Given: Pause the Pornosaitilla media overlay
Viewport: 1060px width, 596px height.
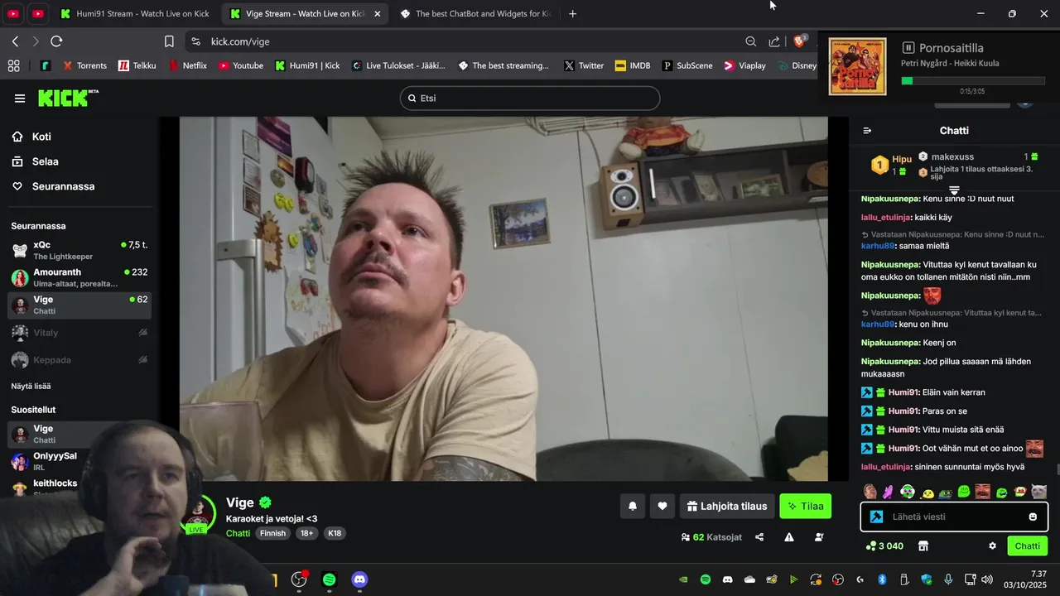Looking at the screenshot, I should (x=908, y=48).
